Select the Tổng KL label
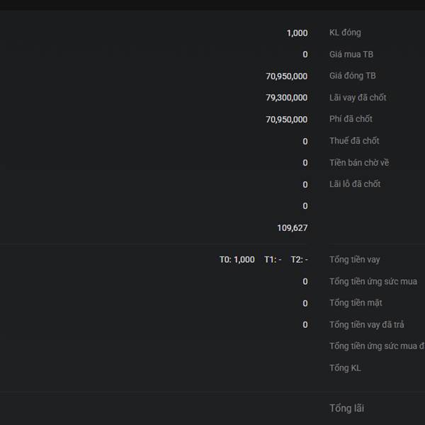The height and width of the screenshot is (425, 425). [x=345, y=368]
